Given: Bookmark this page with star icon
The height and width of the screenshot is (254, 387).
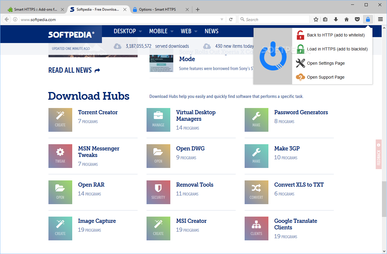Looking at the screenshot, I should point(316,20).
